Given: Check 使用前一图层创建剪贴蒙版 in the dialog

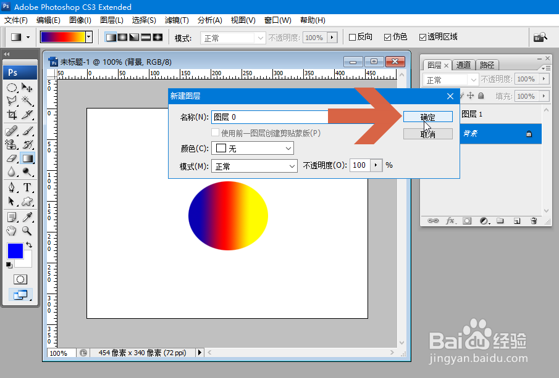Looking at the screenshot, I should [216, 133].
